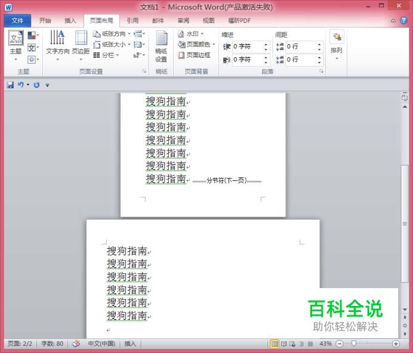Toggle Insert (插入) mode indicator
The width and height of the screenshot is (413, 353).
click(130, 343)
